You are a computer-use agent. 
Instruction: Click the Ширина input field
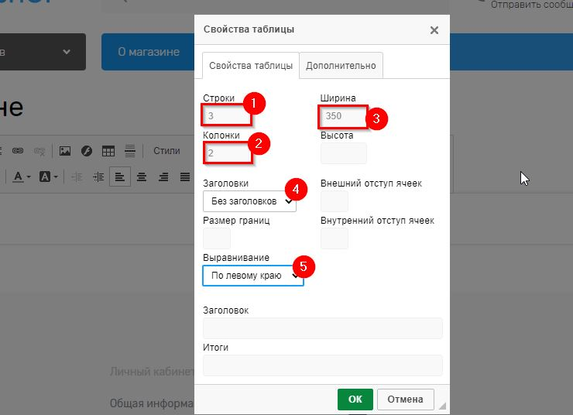(342, 116)
